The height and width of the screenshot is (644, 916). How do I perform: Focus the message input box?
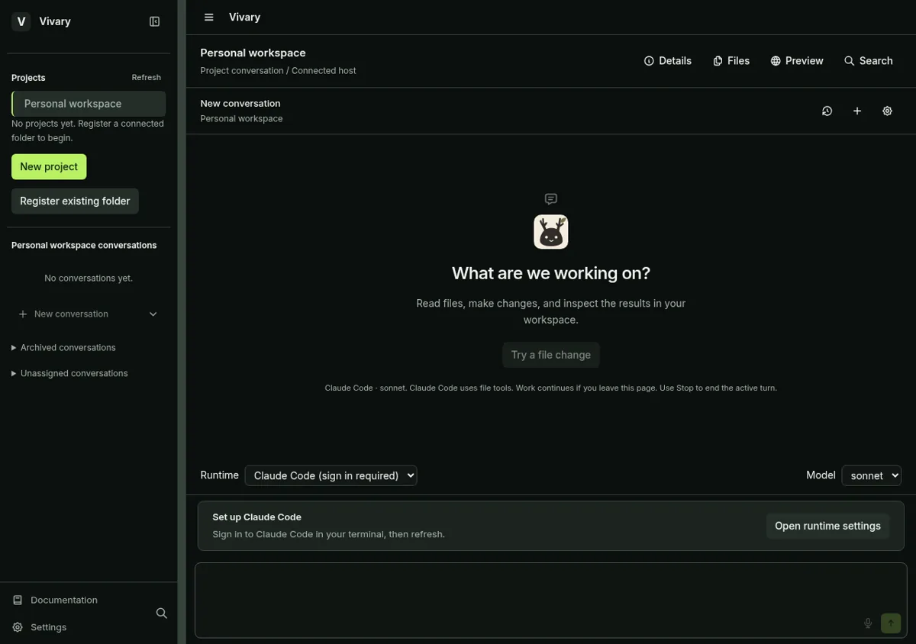pos(550,600)
